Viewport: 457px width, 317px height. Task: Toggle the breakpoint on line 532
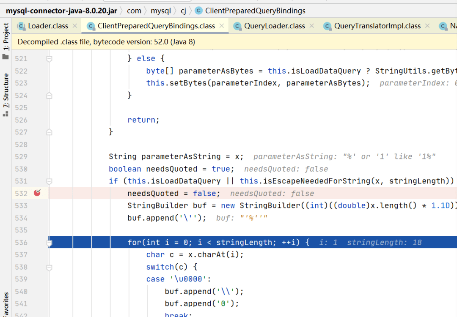point(37,193)
